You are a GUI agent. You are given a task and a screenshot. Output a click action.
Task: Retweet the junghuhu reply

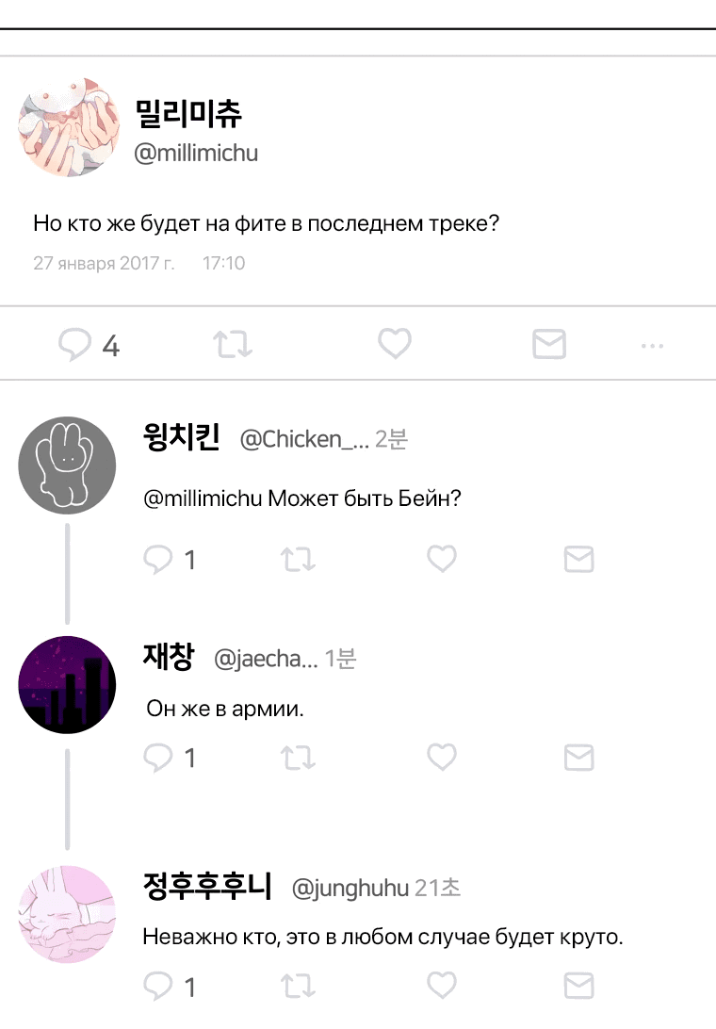coord(298,987)
